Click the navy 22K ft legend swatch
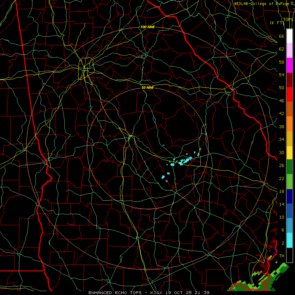Image resolution: width=295 pixels, height=295 pixels. 289,196
